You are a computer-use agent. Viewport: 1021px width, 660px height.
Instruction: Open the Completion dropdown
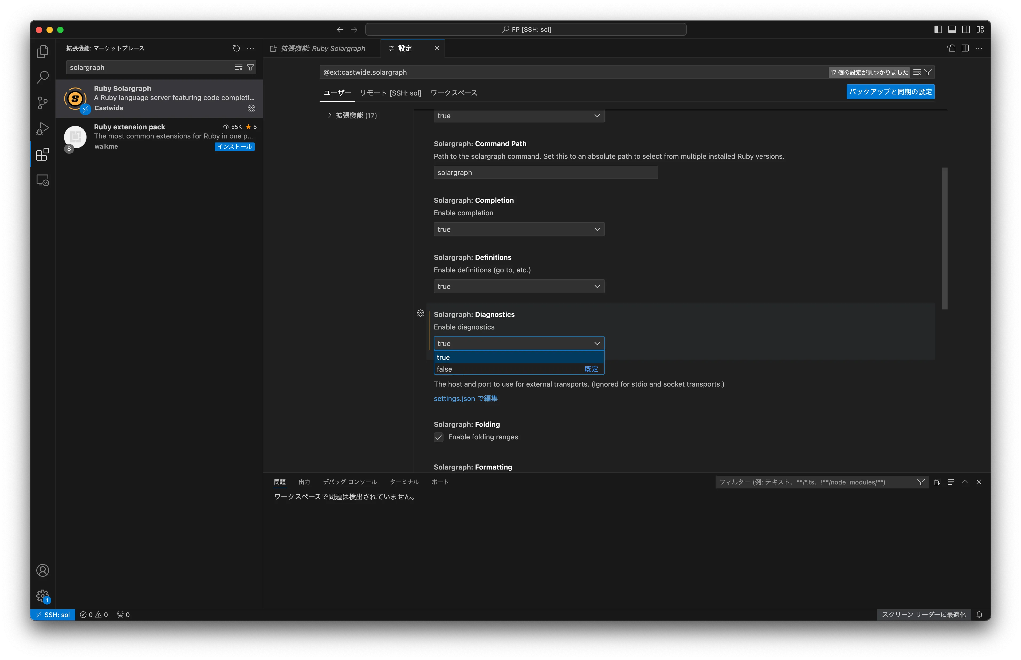pos(519,229)
